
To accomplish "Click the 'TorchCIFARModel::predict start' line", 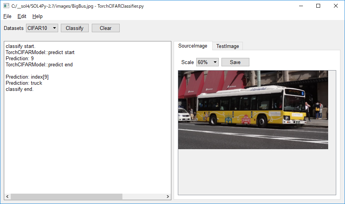I will tap(40, 52).
